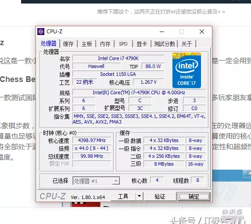251x224 pixels.
Task: Click the instruction set text MMX, SSE, SSE2
Action: tap(139, 119)
